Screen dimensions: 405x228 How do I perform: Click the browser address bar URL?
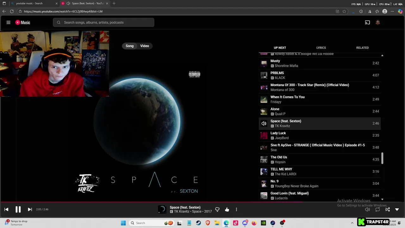pyautogui.click(x=63, y=11)
